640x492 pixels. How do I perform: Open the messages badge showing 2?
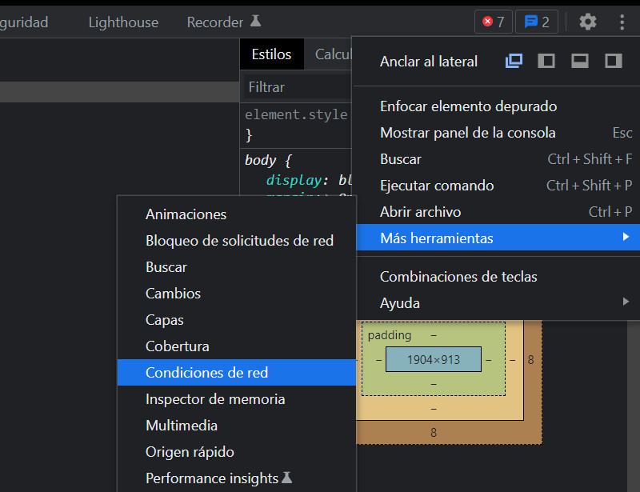pyautogui.click(x=536, y=22)
